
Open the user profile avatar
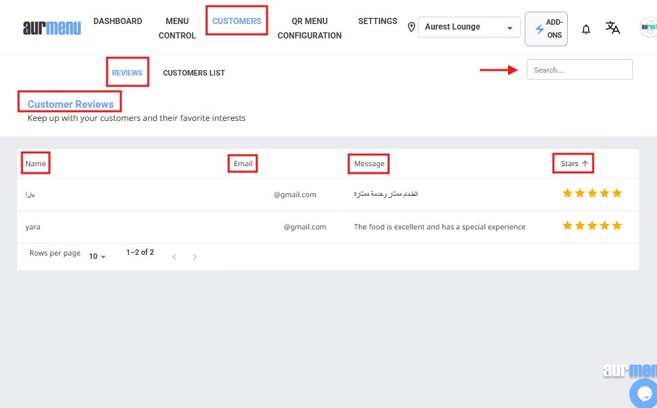[x=648, y=27]
